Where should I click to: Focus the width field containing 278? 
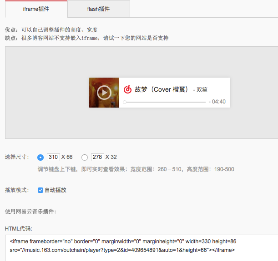point(97,157)
